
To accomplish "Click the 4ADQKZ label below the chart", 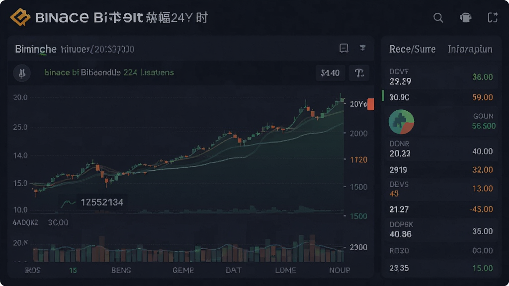I will pos(25,223).
